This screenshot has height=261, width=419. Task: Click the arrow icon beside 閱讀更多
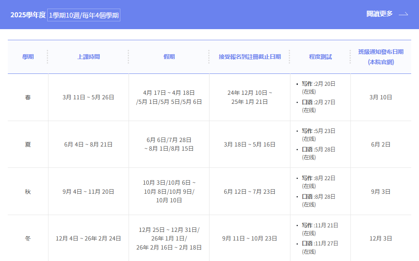[x=403, y=14]
